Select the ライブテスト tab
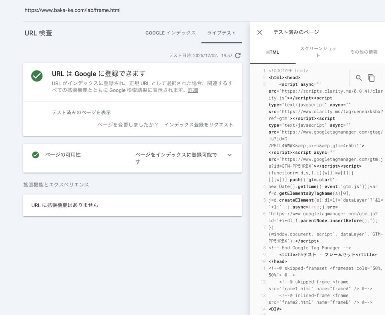 coord(221,33)
